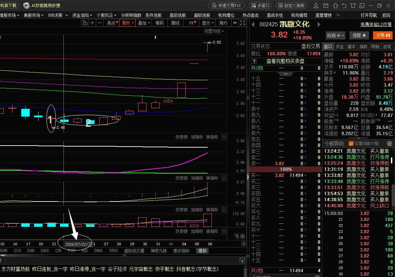Select the 模板 template tab
395x277 pixels.
tap(202, 251)
